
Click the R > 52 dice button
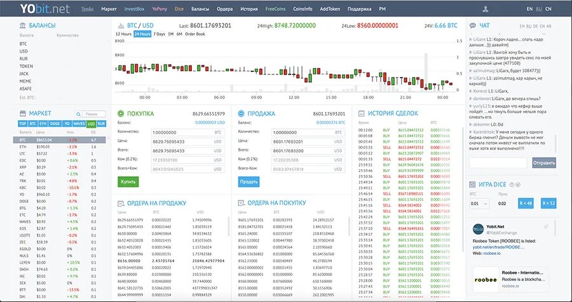click(x=548, y=203)
